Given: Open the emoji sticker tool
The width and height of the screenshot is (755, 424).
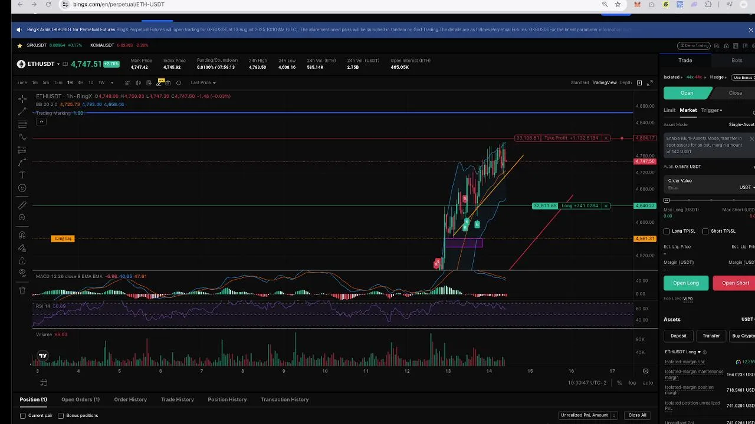Looking at the screenshot, I should coord(22,188).
